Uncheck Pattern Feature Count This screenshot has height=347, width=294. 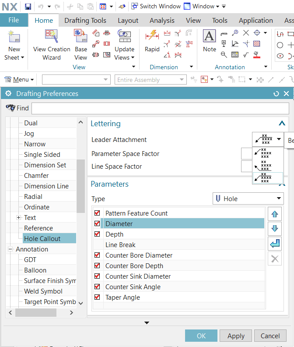pos(97,213)
